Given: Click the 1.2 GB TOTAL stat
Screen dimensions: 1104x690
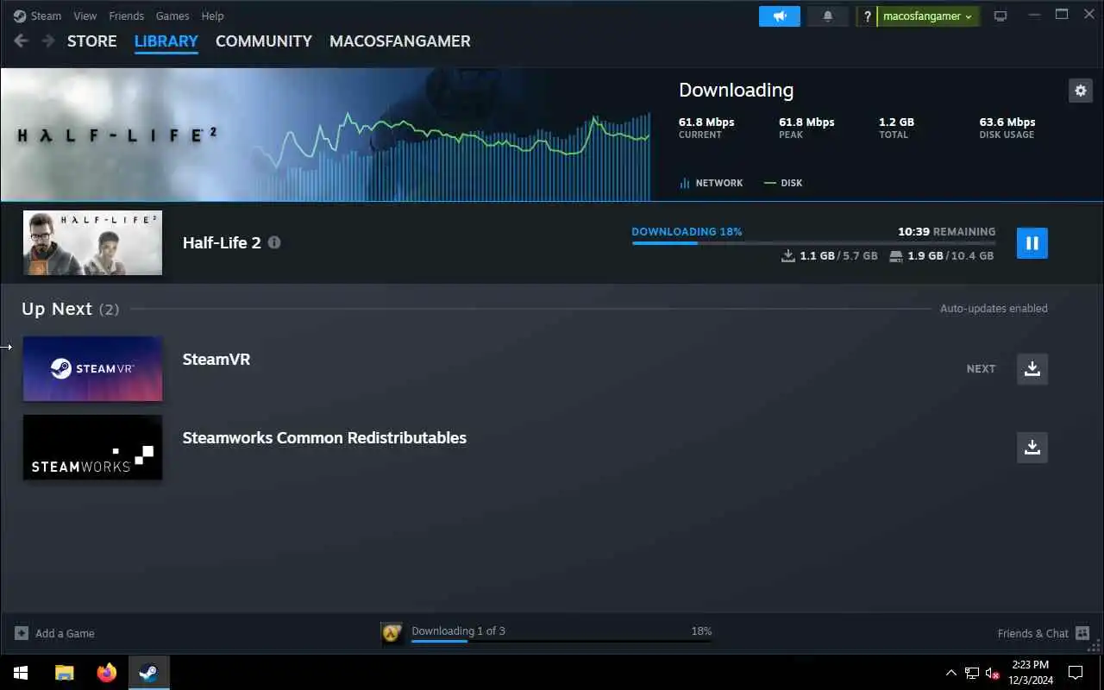Looking at the screenshot, I should pos(896,128).
